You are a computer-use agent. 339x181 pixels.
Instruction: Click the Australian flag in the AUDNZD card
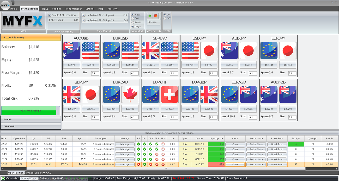coord(269,94)
